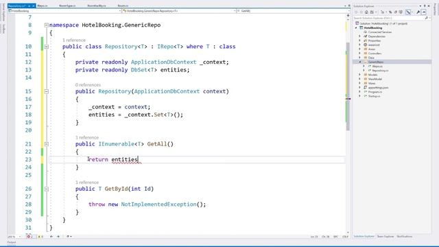Click Sync with Active Document icon
439x247 pixels.
point(390,12)
